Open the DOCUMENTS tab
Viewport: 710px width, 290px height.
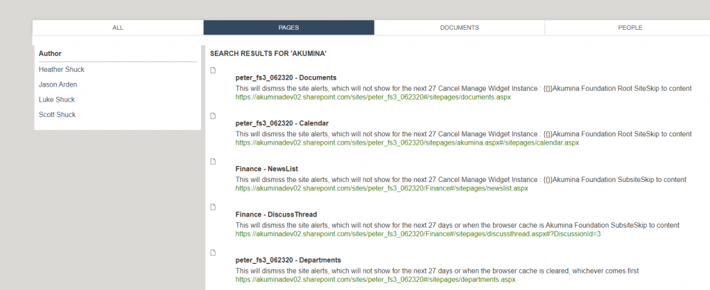459,28
